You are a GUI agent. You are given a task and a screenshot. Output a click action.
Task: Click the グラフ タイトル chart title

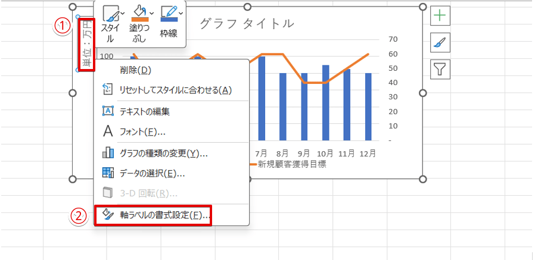tap(246, 24)
